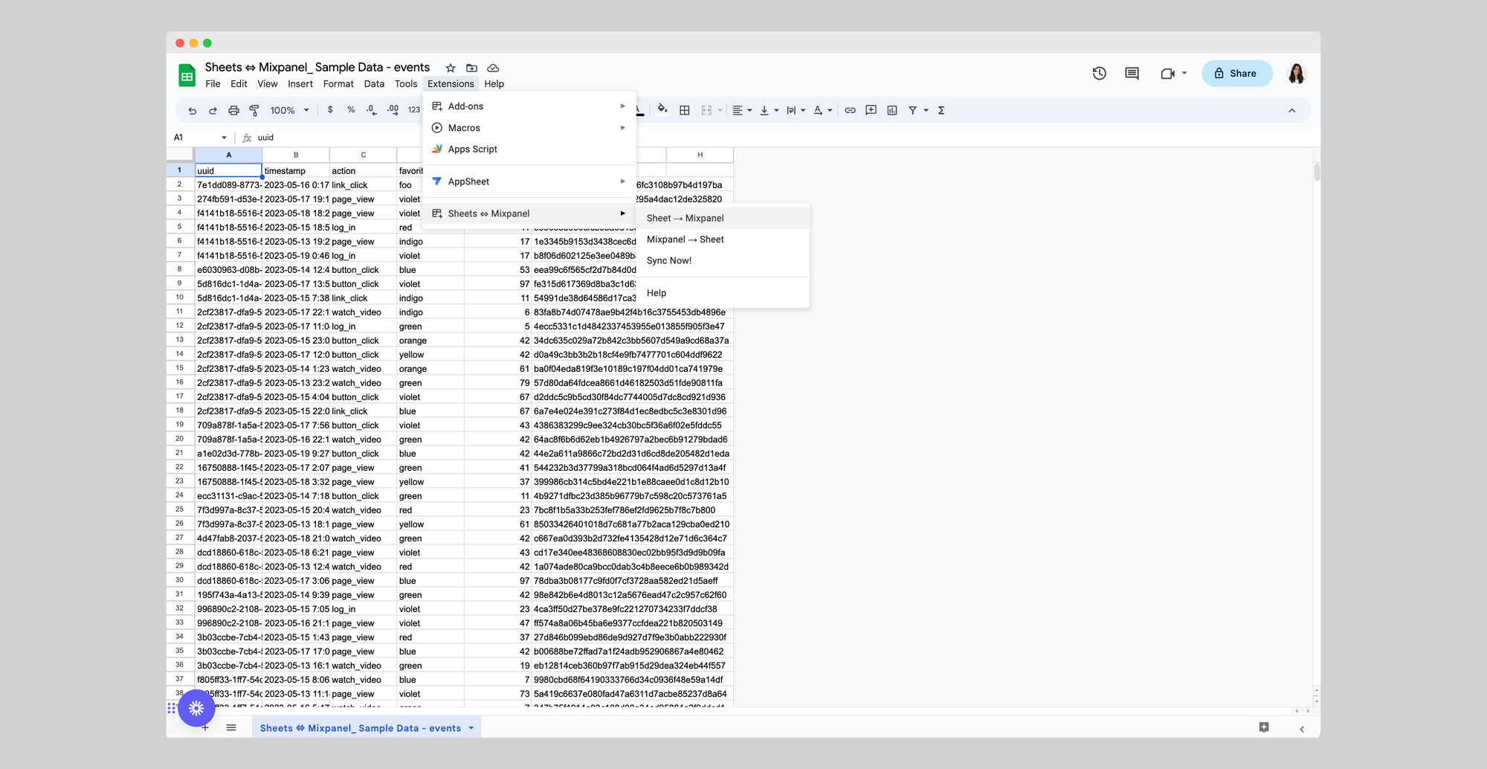Image resolution: width=1487 pixels, height=769 pixels.
Task: Activate the Paint format roller icon
Action: click(x=254, y=110)
